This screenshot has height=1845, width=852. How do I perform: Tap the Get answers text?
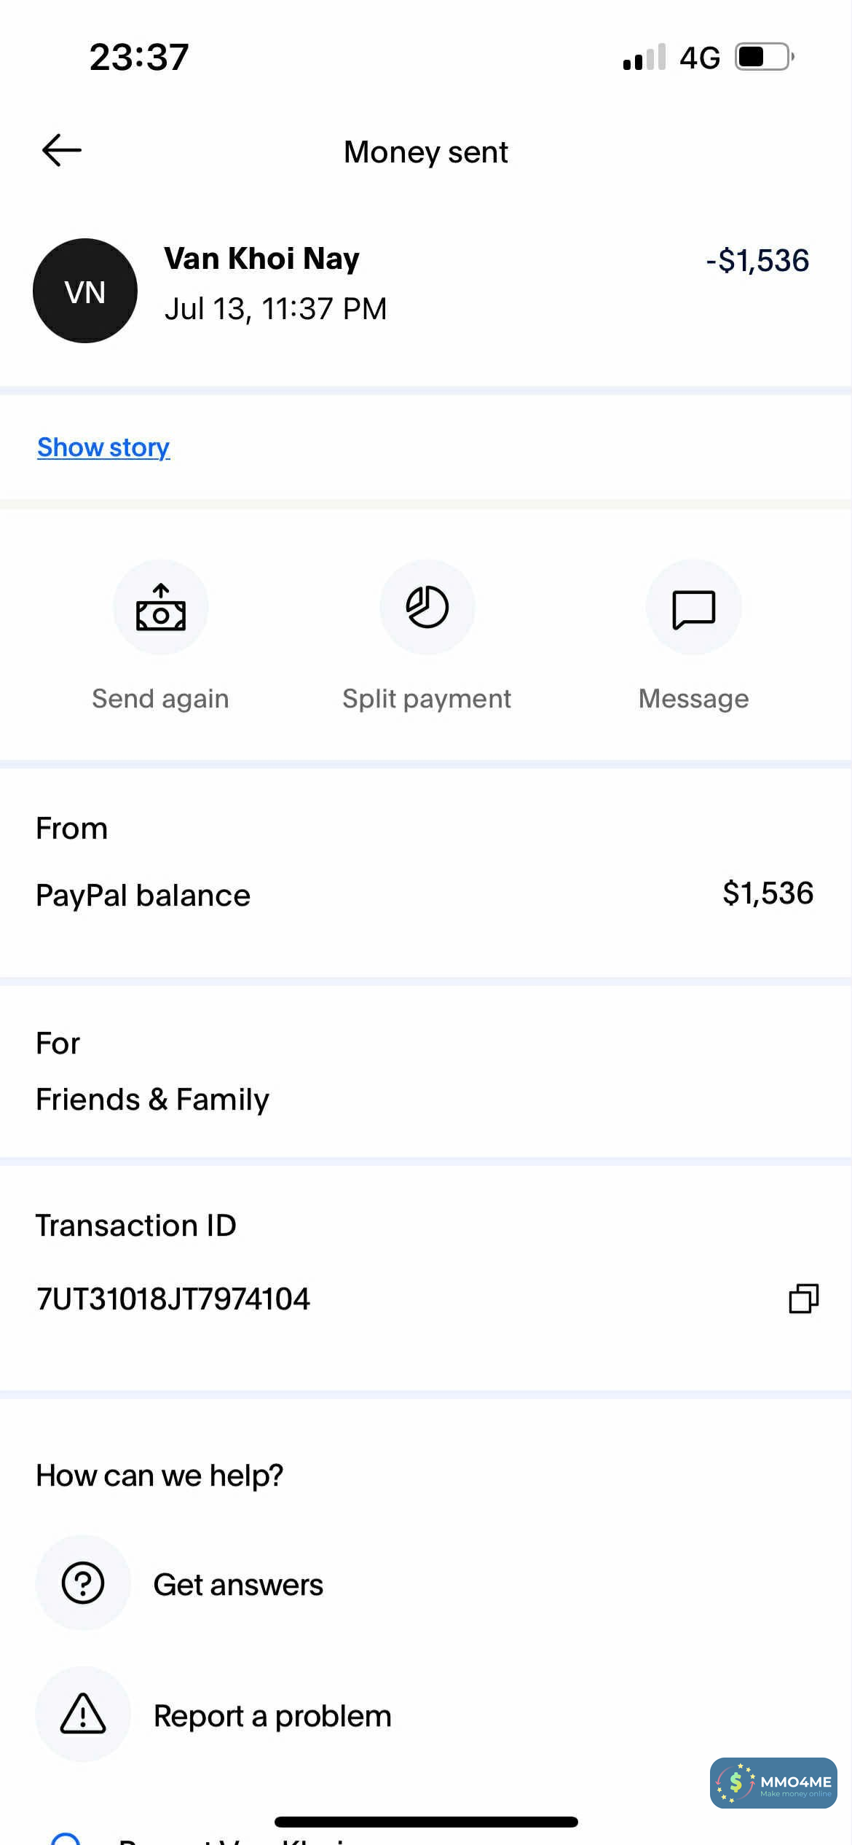(x=238, y=1585)
